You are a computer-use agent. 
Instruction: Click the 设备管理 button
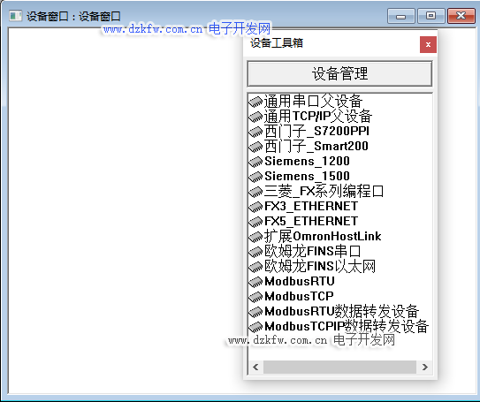pyautogui.click(x=339, y=73)
